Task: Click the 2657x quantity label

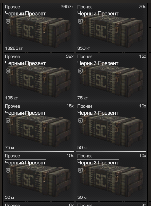Action: [67, 7]
